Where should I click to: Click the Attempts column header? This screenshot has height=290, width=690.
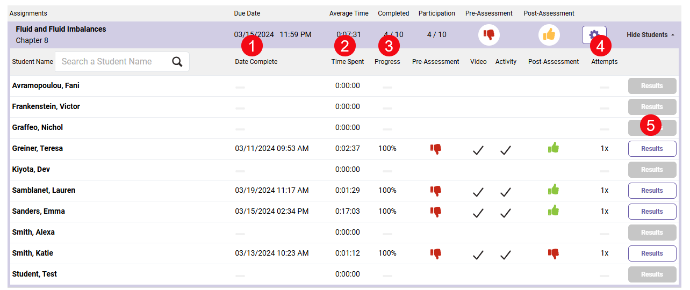(605, 62)
